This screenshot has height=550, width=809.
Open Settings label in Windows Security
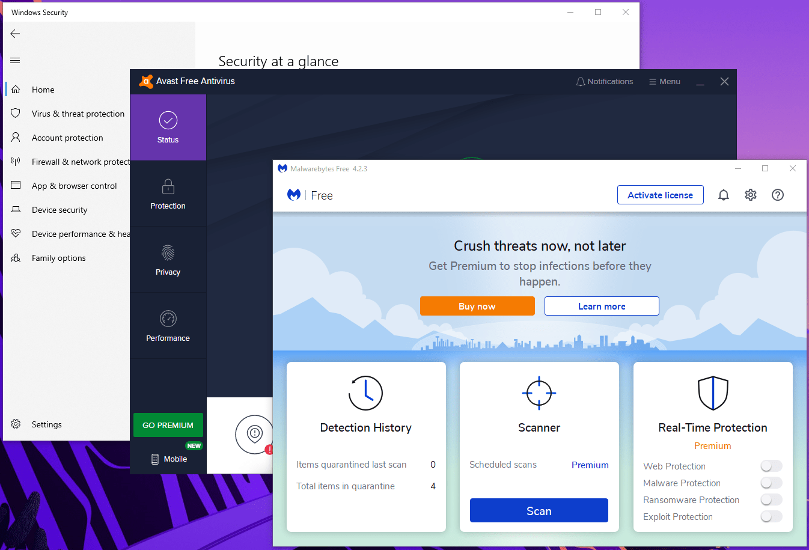point(47,424)
